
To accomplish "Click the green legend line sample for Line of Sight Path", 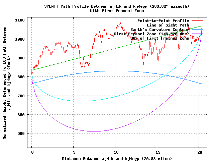I will click(197, 25).
